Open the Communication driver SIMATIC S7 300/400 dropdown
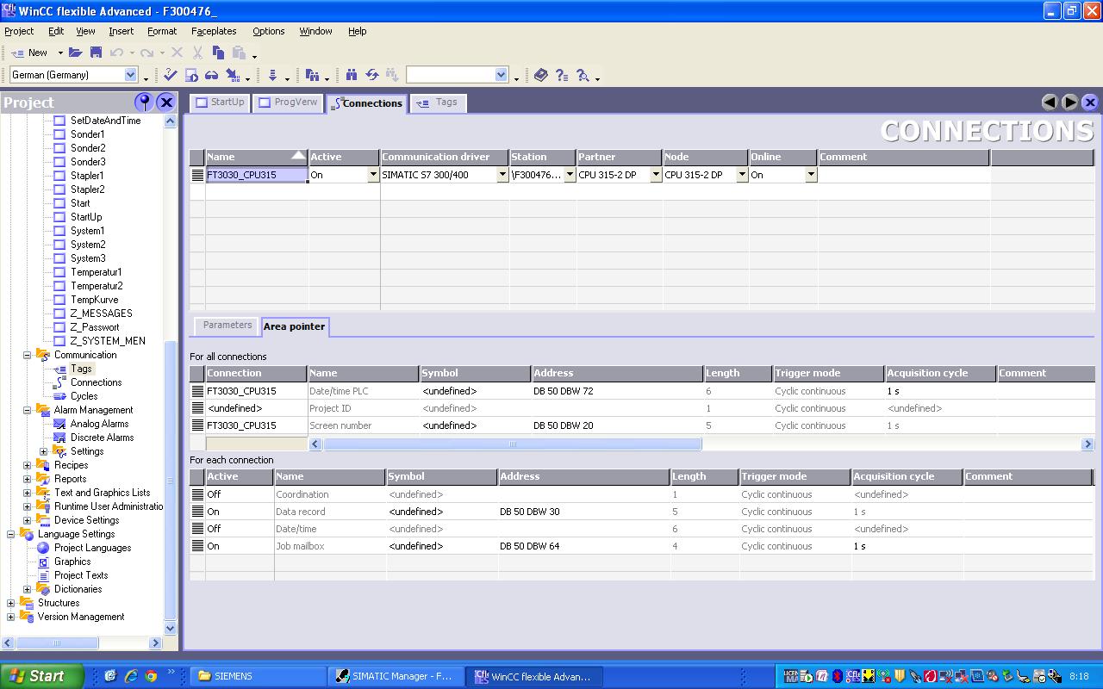Image resolution: width=1103 pixels, height=689 pixels. [502, 175]
